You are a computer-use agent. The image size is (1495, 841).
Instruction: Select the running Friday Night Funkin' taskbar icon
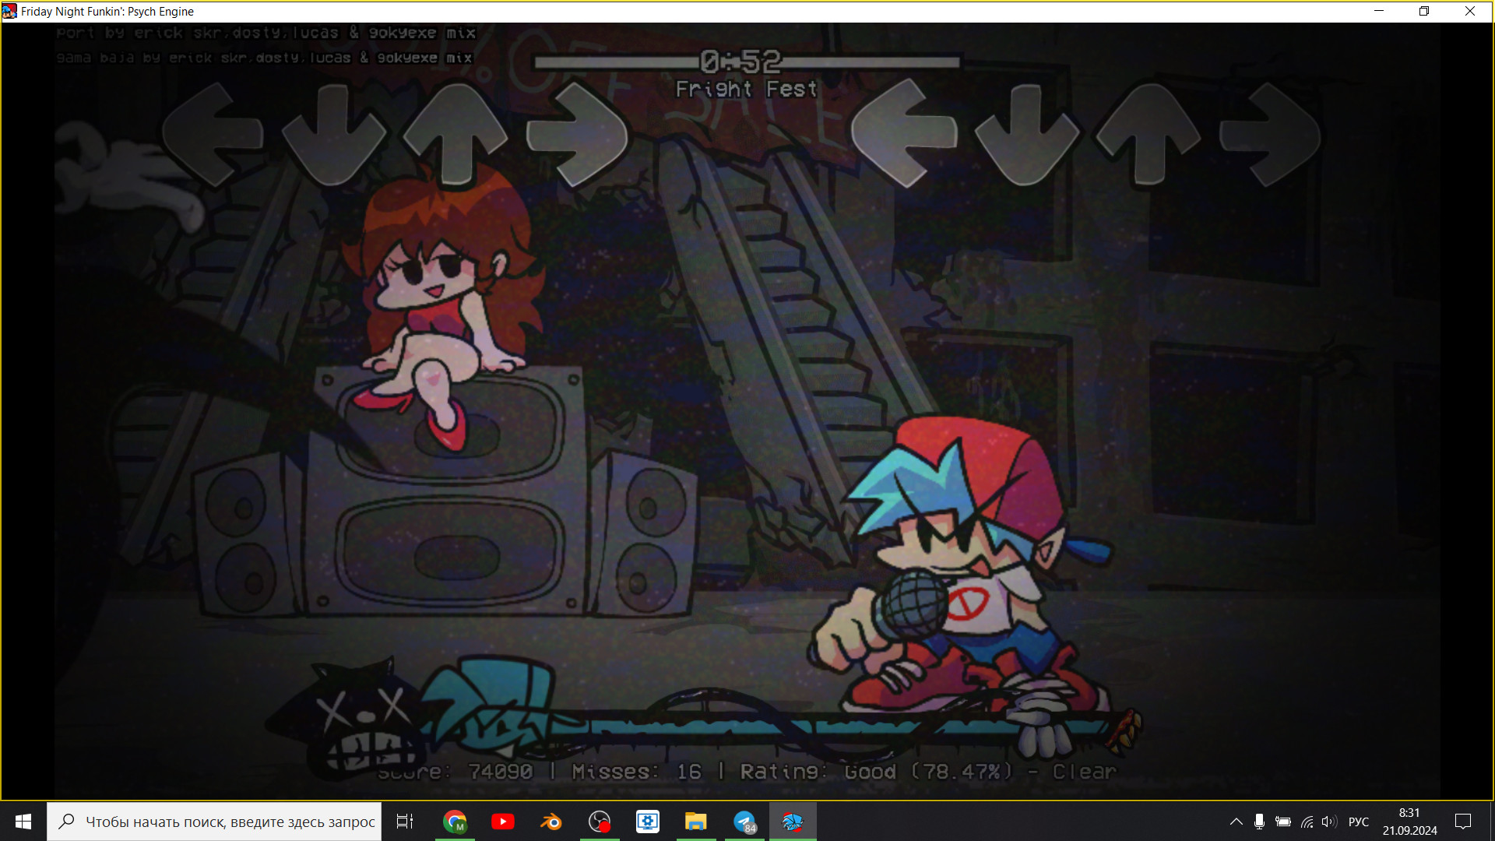pyautogui.click(x=792, y=822)
